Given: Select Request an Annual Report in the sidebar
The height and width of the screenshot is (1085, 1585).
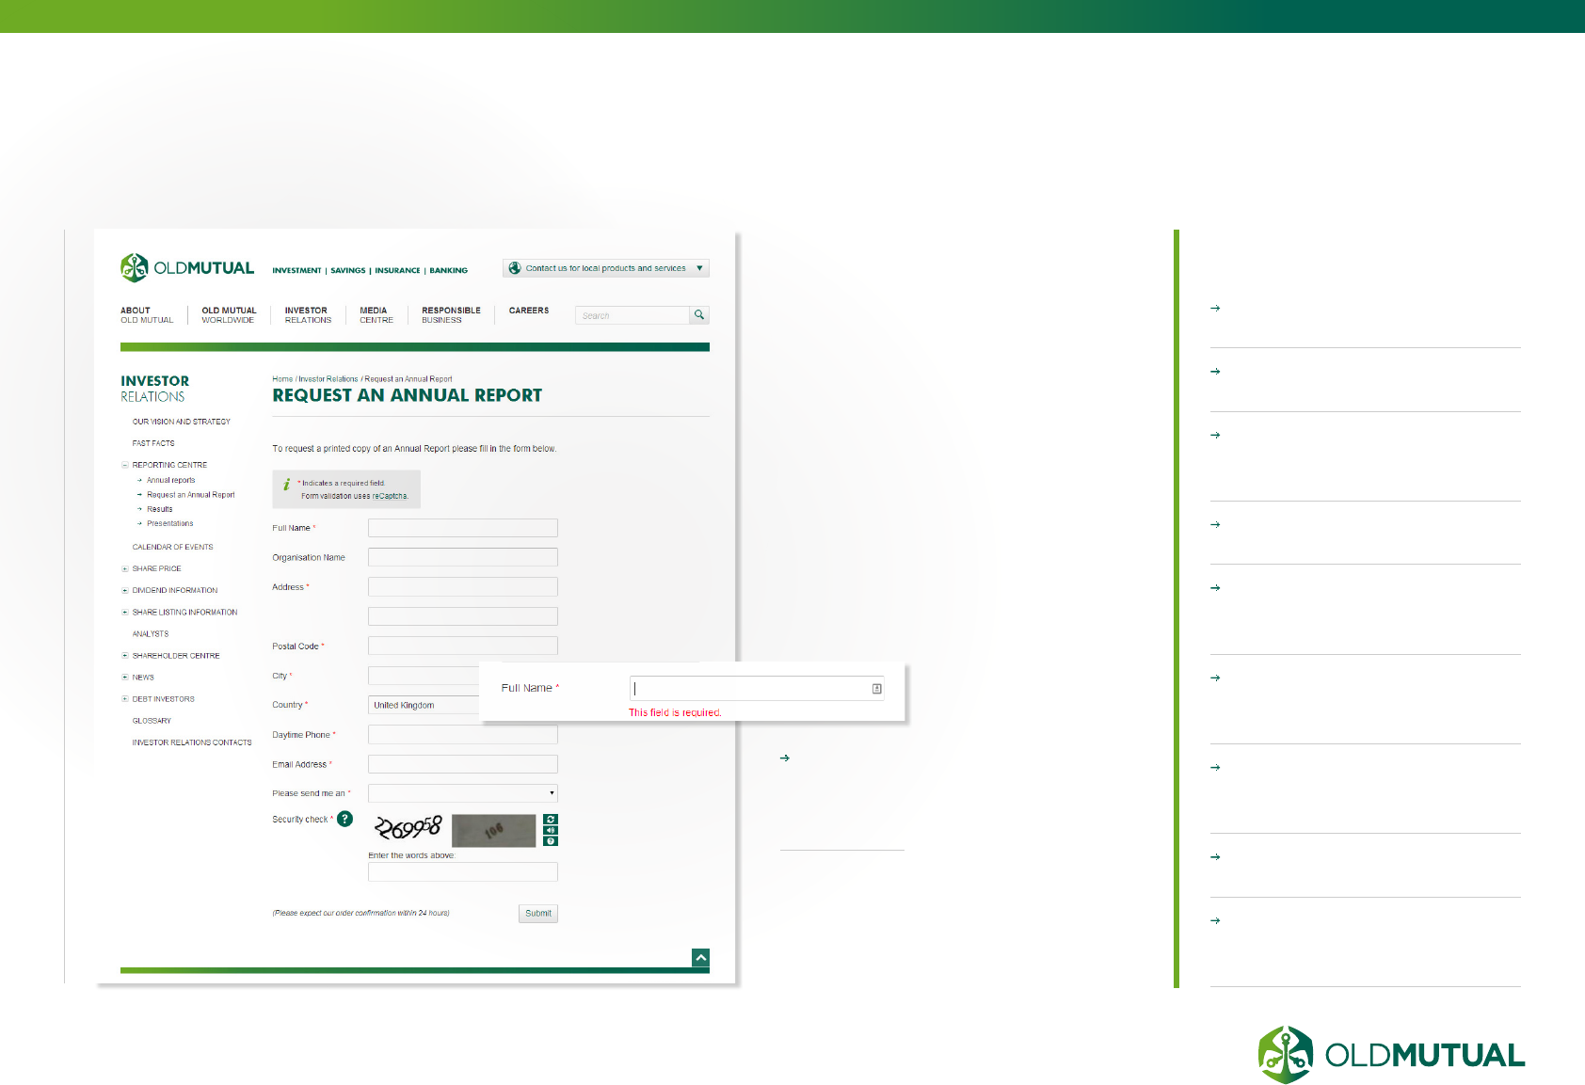Looking at the screenshot, I should pyautogui.click(x=191, y=495).
